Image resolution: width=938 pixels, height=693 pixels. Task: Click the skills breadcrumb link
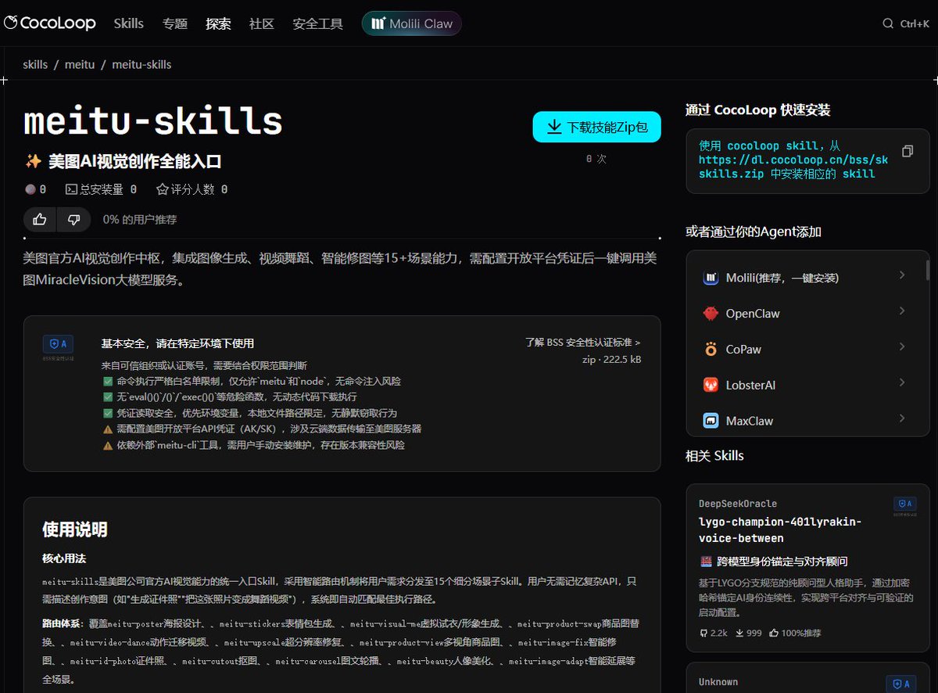pyautogui.click(x=35, y=64)
